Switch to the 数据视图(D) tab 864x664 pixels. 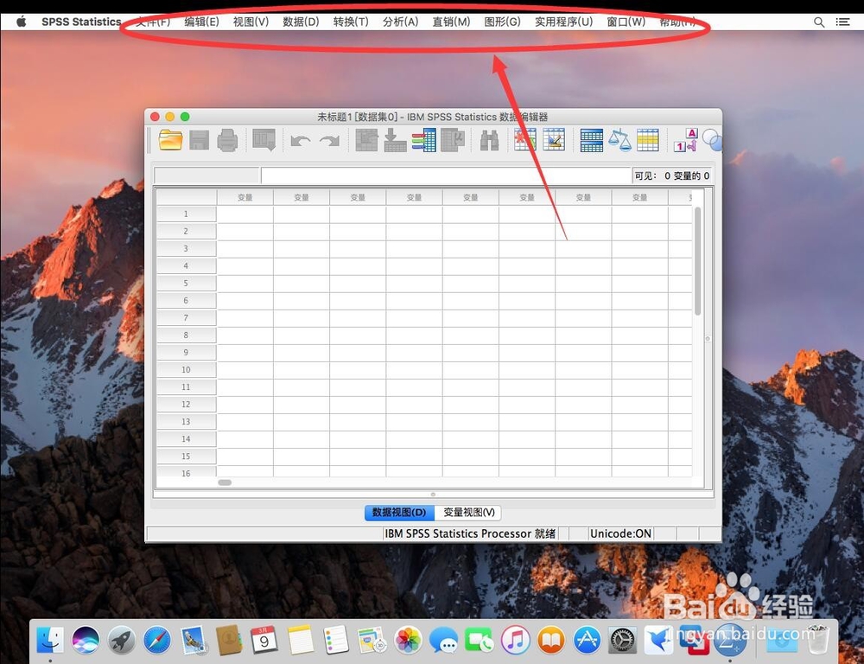coord(399,513)
